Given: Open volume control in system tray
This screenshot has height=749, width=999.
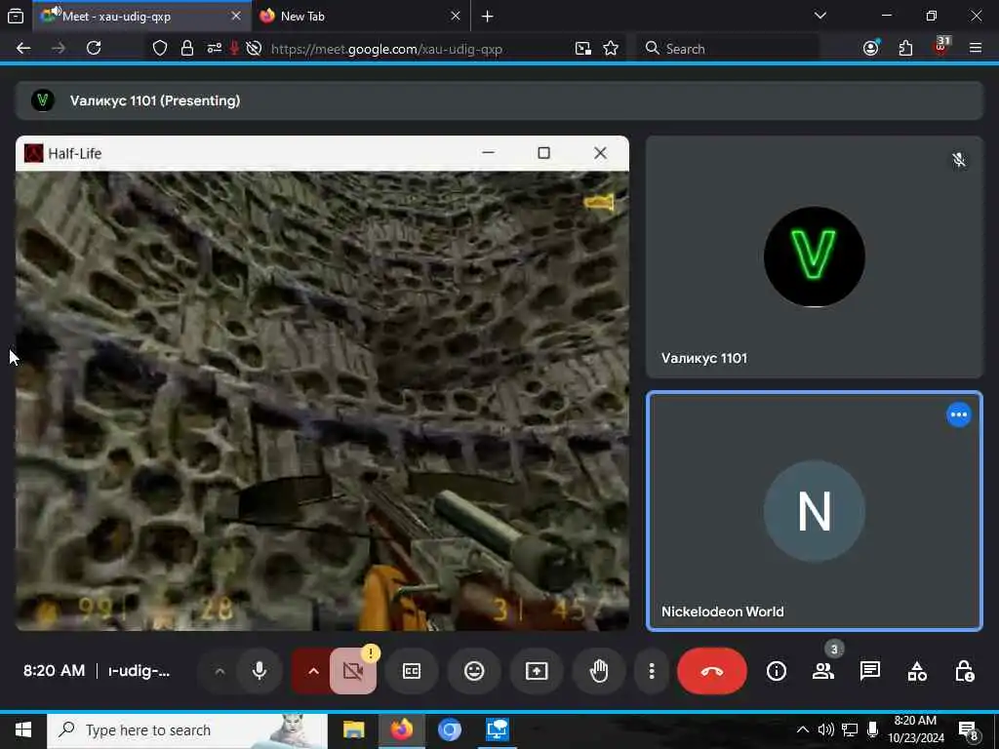Looking at the screenshot, I should tap(825, 729).
